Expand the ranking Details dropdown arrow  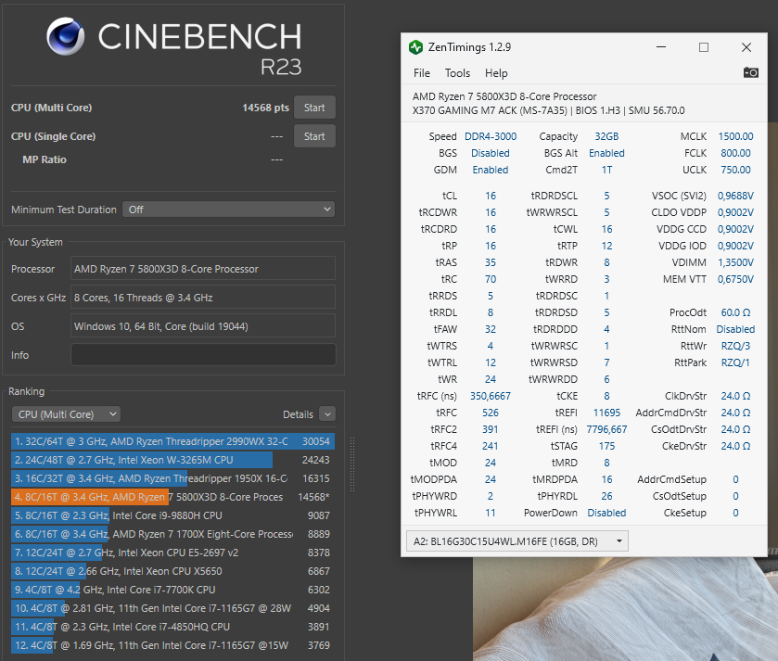[327, 414]
